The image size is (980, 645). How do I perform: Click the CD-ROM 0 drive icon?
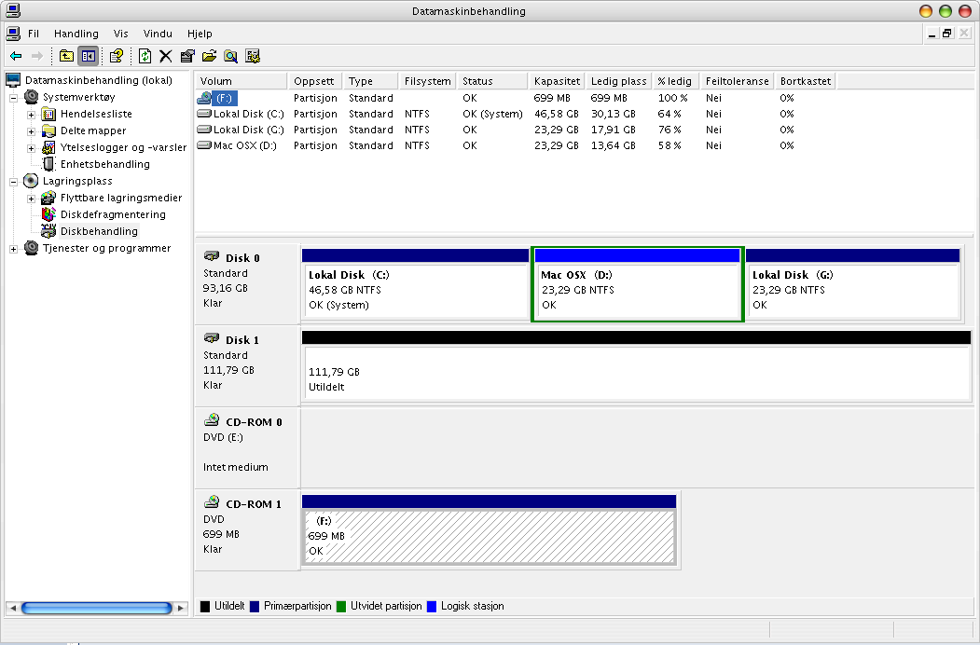tap(213, 419)
